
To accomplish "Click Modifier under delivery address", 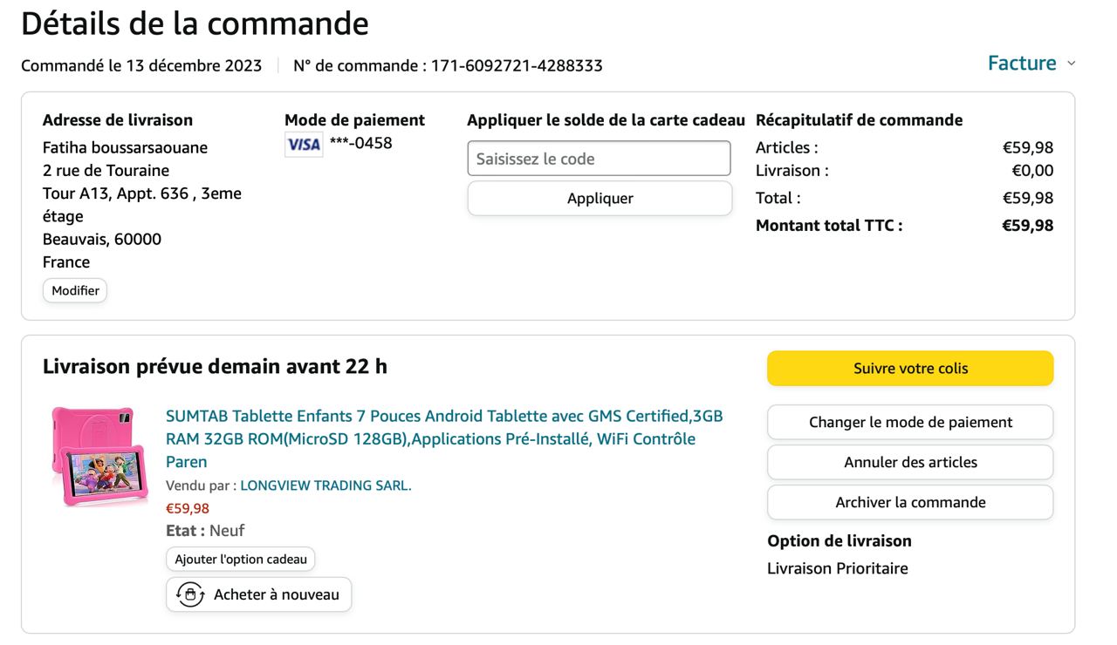I will 75,290.
